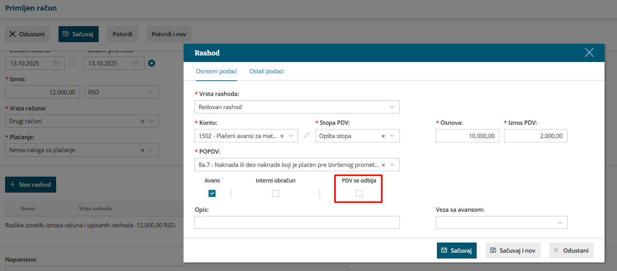Viewport: 617px width, 271px height.
Task: Uncheck the Avans checkbox
Action: (212, 193)
